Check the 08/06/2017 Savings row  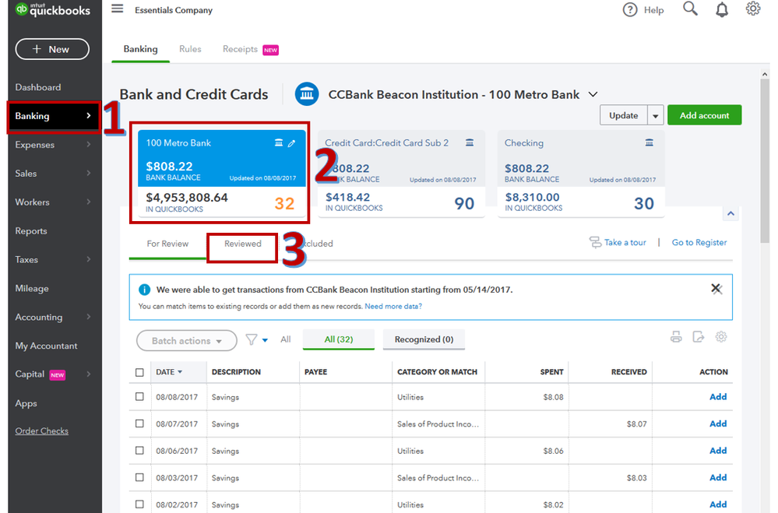pyautogui.click(x=139, y=451)
